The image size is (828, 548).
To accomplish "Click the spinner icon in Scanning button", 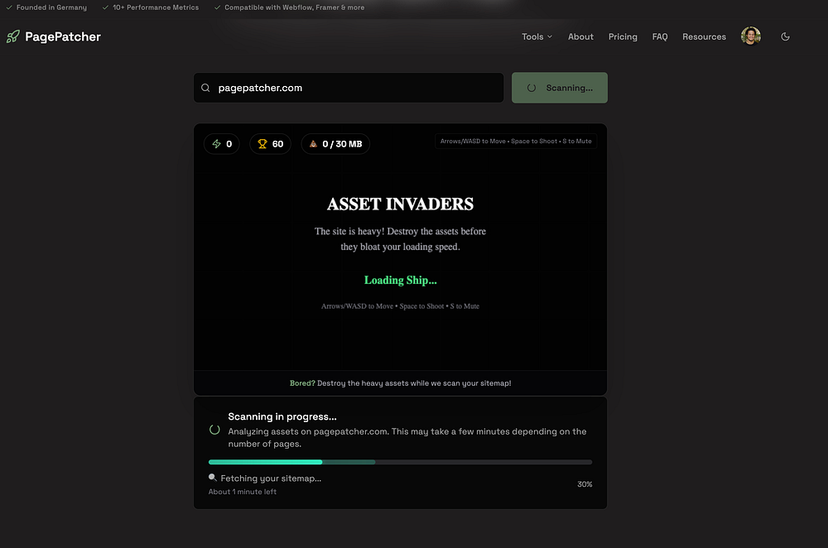I will coord(532,88).
